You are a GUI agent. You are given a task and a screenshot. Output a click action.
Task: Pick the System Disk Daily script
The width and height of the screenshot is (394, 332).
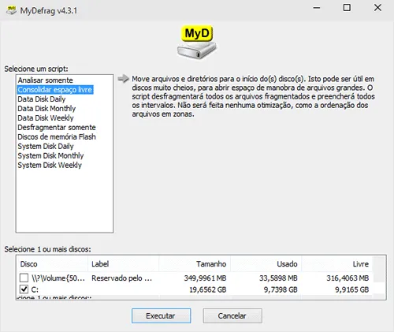click(x=46, y=147)
